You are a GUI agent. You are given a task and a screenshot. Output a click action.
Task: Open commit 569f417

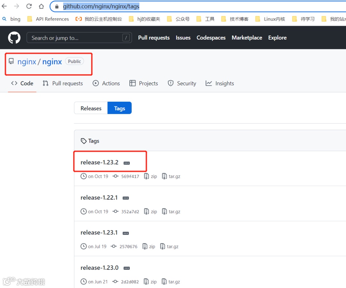coord(130,176)
